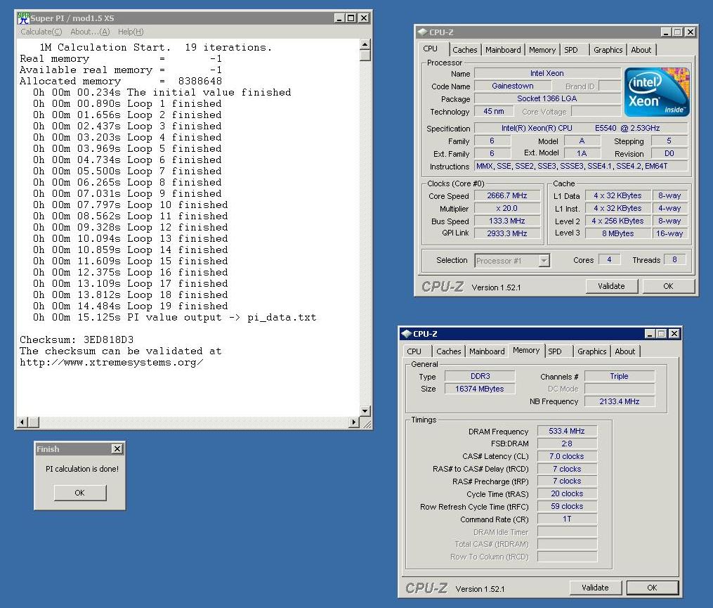Click the DRAM Frequency value 533.4 MHz

point(567,431)
